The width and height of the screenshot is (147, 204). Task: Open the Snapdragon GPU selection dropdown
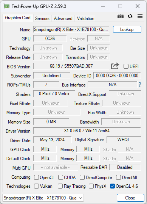[x=43, y=198]
